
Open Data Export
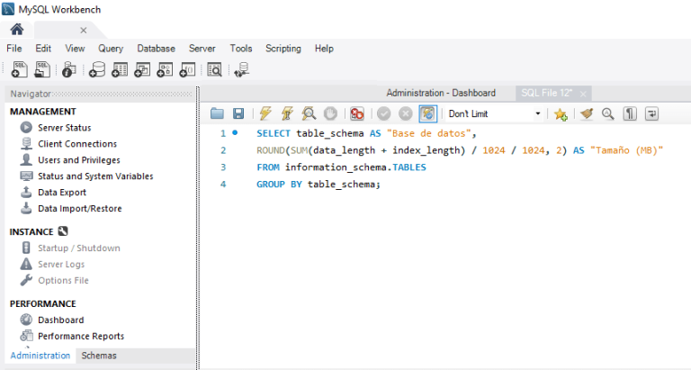(x=62, y=193)
